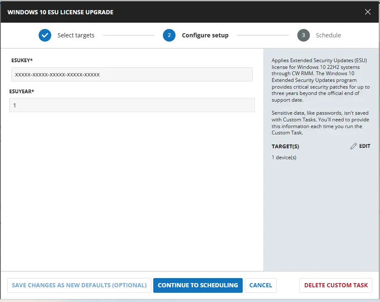380x302 pixels.
Task: Delete custom task
Action: [x=336, y=285]
